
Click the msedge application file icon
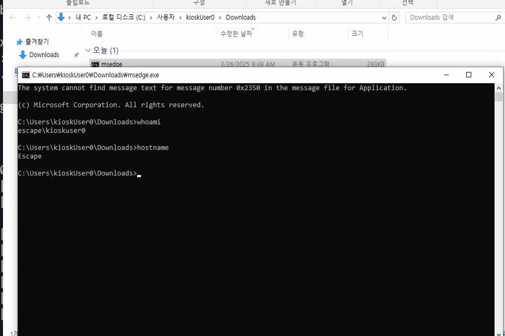pyautogui.click(x=95, y=64)
